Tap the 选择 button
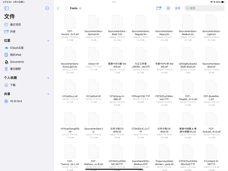 (177, 8)
